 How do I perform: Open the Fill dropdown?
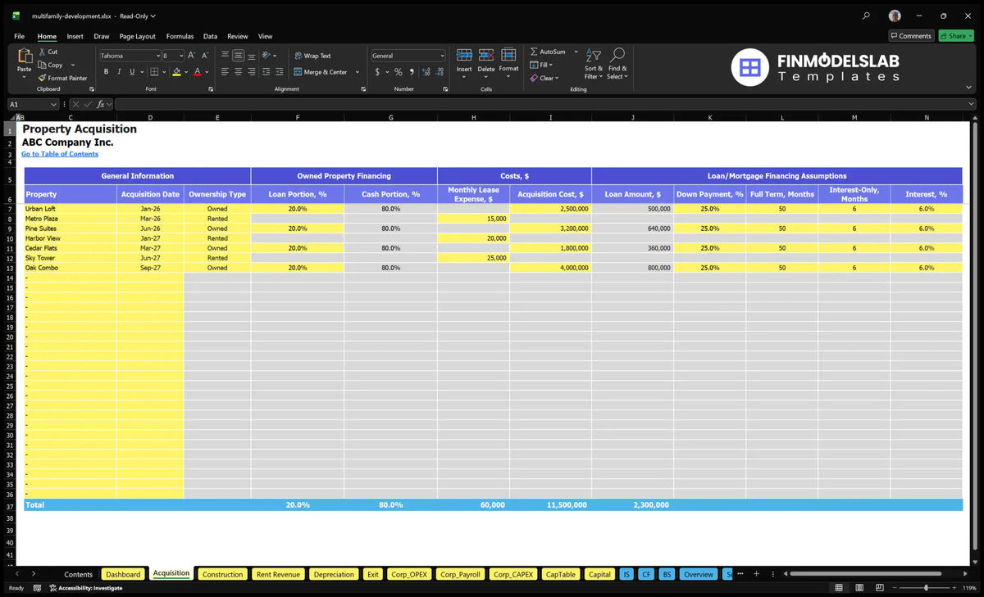pyautogui.click(x=541, y=65)
